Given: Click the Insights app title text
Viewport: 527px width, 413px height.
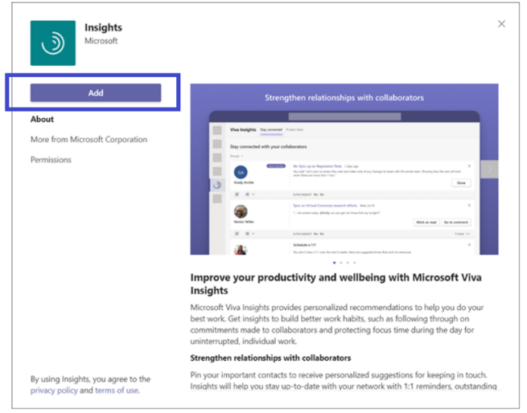Looking at the screenshot, I should pos(103,27).
